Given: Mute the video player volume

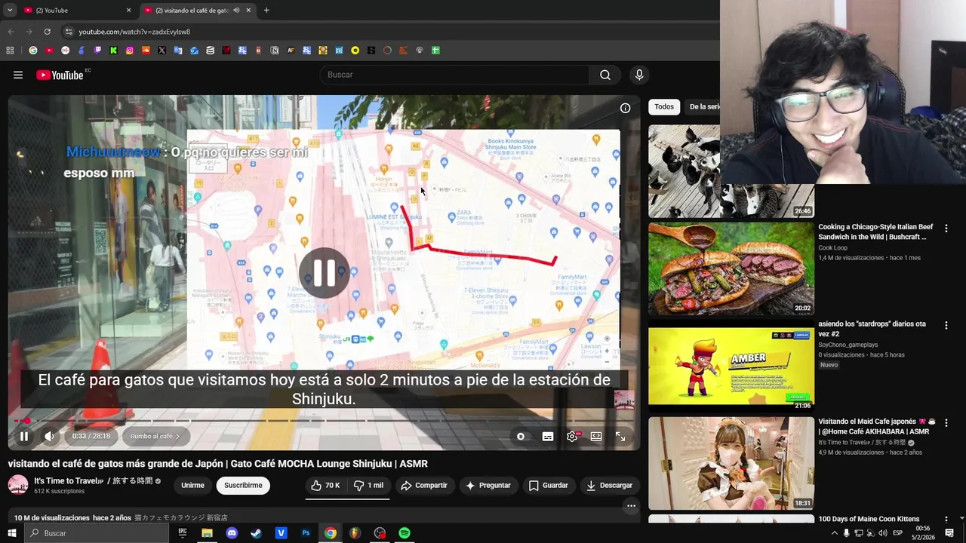Looking at the screenshot, I should [49, 436].
